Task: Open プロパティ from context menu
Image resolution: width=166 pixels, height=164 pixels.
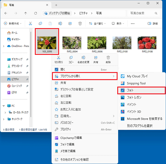Action: coord(85,129)
